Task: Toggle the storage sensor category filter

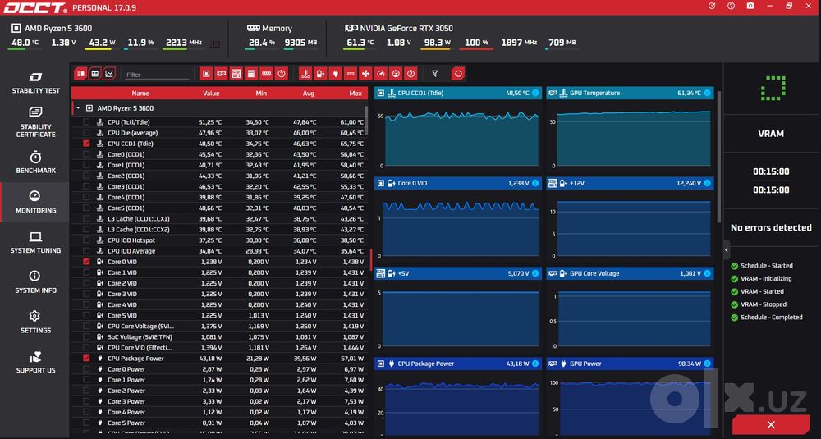Action: tap(251, 74)
